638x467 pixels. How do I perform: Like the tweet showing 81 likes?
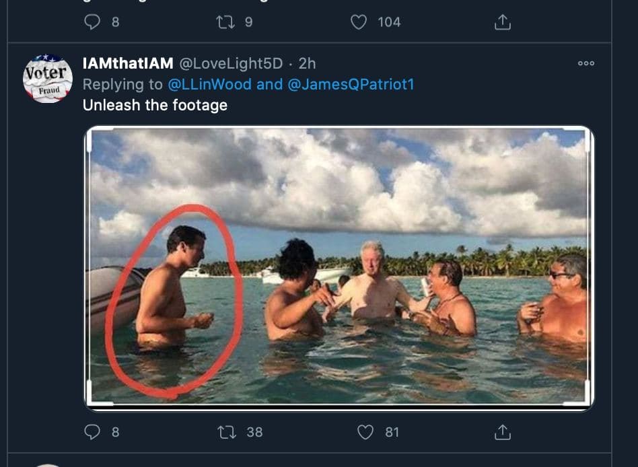(x=365, y=432)
